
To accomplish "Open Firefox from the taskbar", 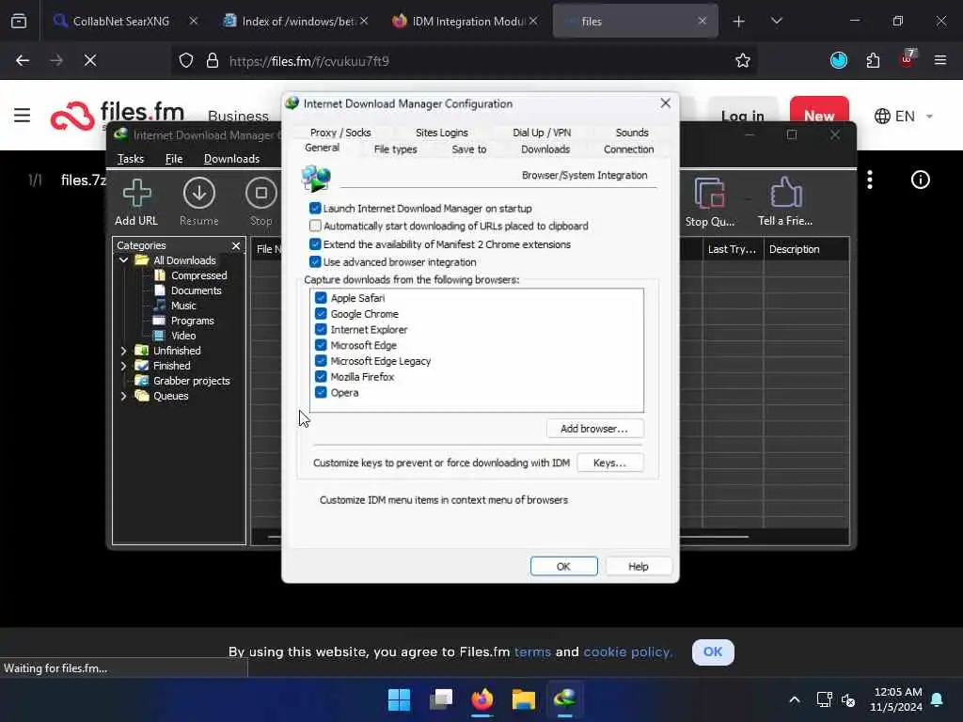I will [x=482, y=699].
